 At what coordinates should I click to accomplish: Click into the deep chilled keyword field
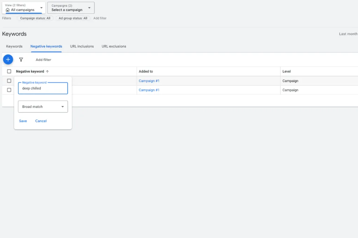(43, 88)
